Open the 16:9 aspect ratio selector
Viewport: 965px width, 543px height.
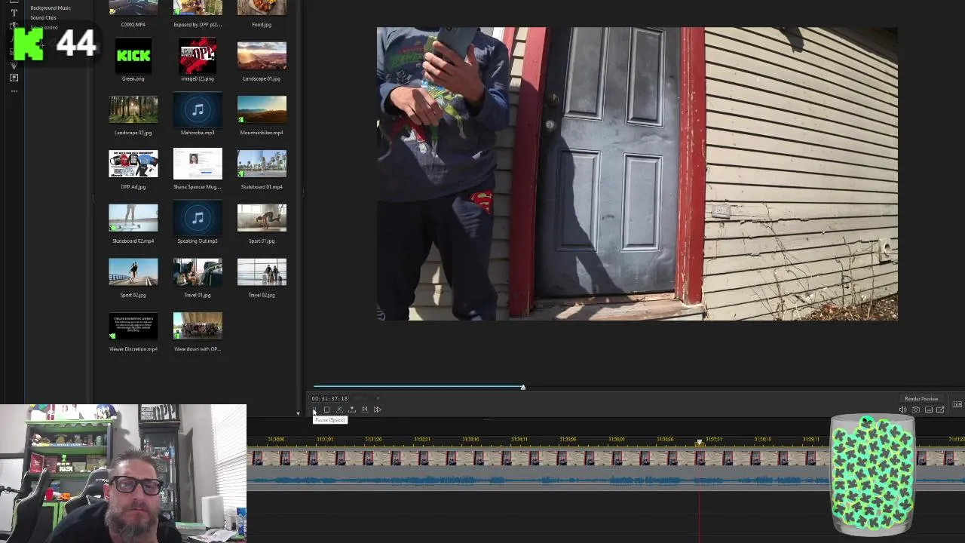[x=957, y=404]
